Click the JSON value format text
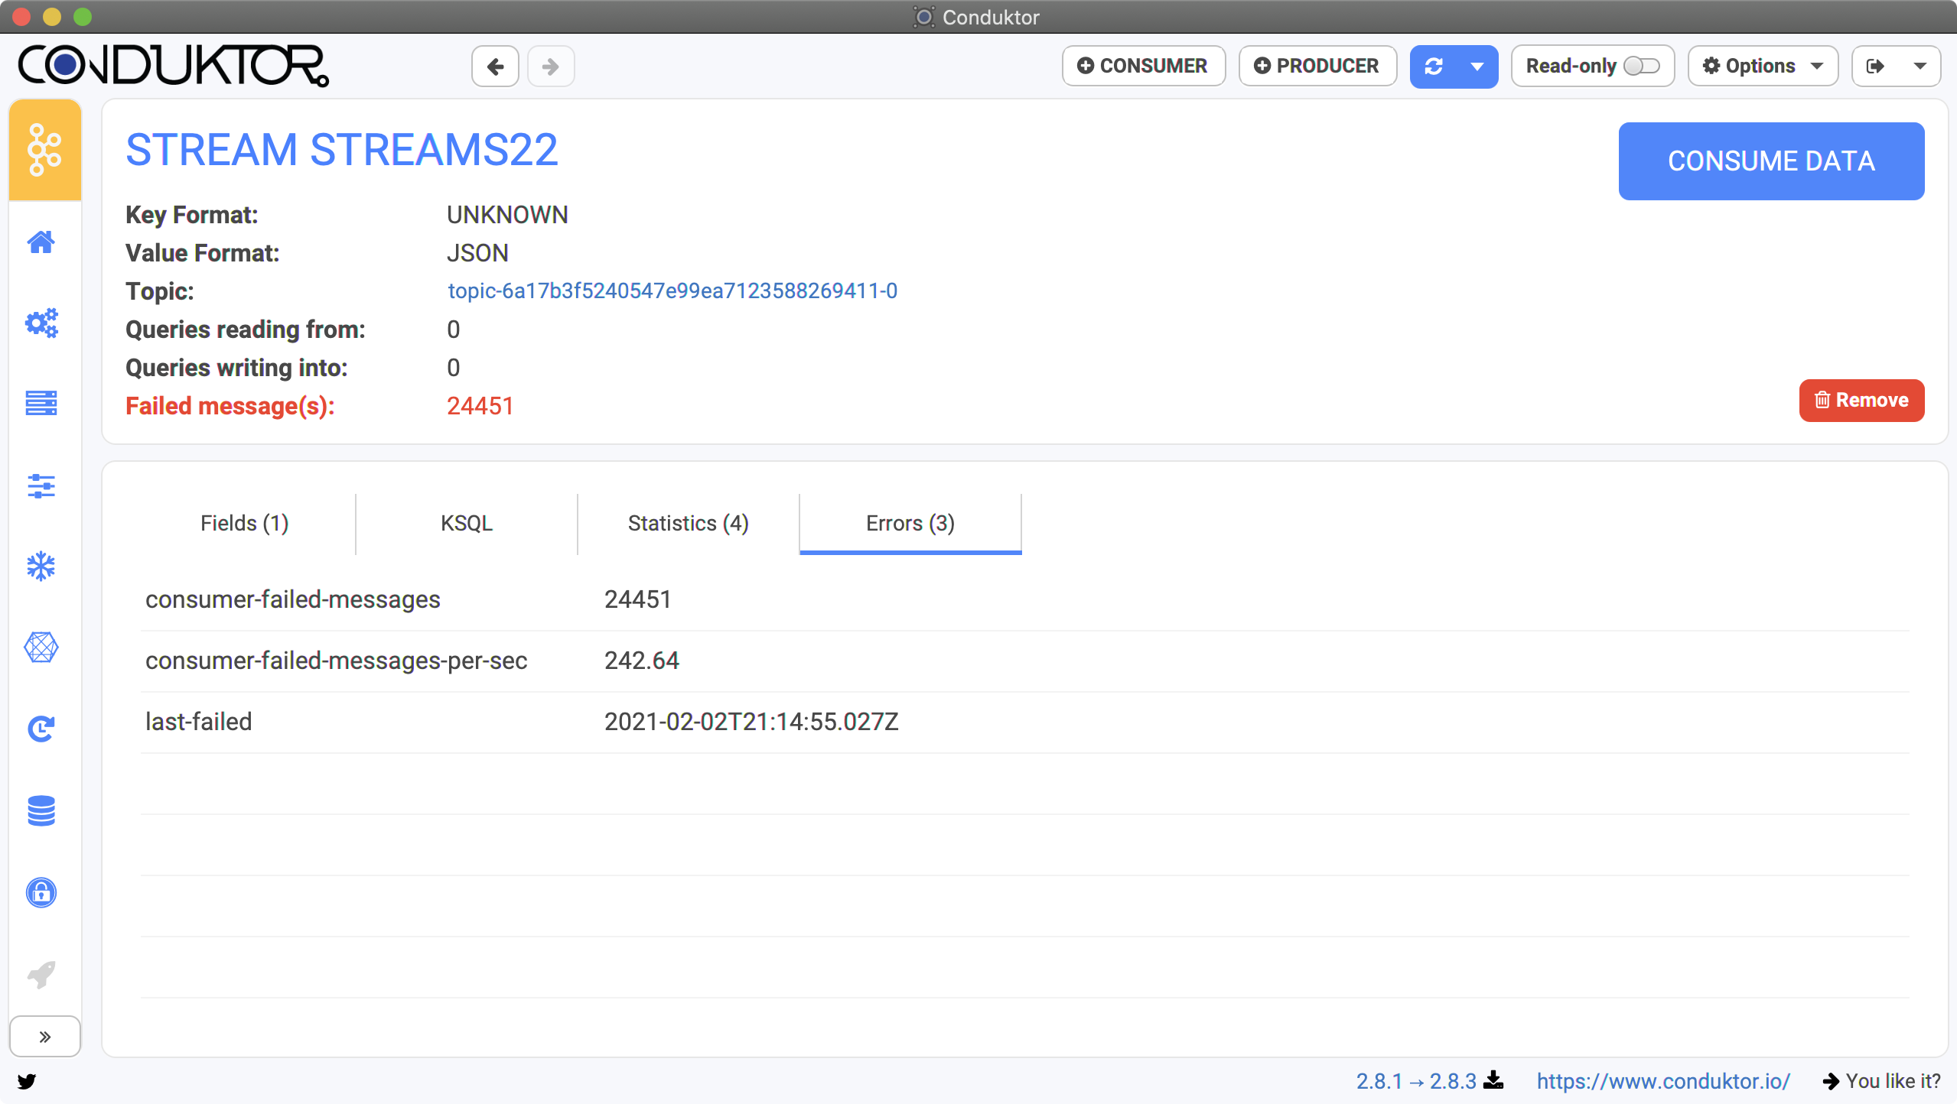This screenshot has height=1104, width=1957. [478, 254]
